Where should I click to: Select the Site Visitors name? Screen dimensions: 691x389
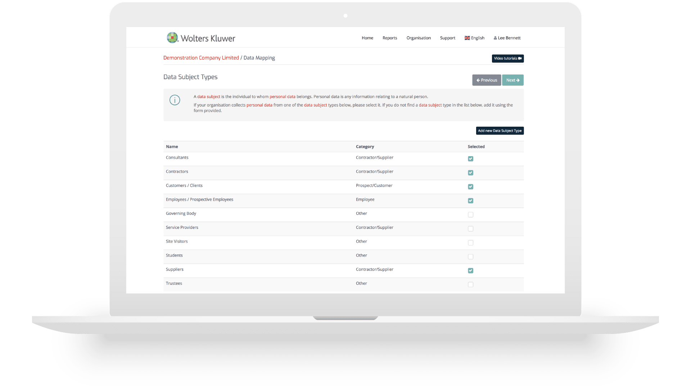tap(177, 241)
